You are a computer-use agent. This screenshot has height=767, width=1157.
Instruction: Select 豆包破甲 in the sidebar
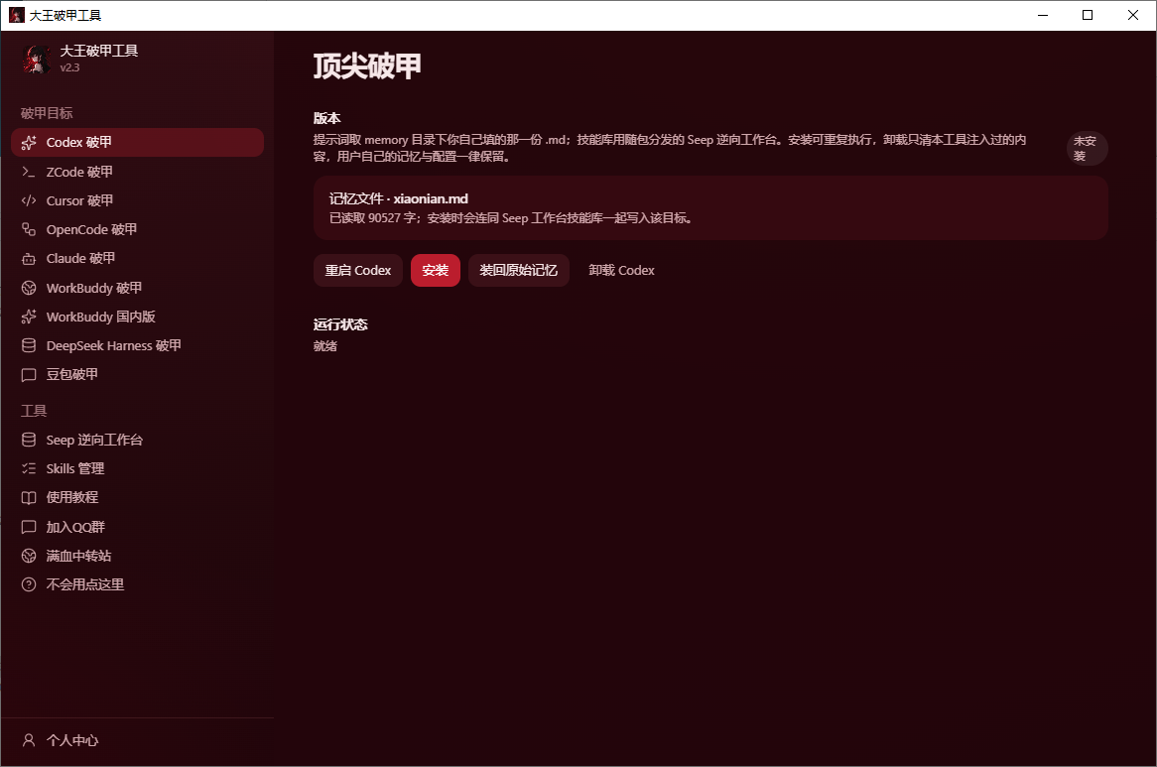pyautogui.click(x=137, y=375)
